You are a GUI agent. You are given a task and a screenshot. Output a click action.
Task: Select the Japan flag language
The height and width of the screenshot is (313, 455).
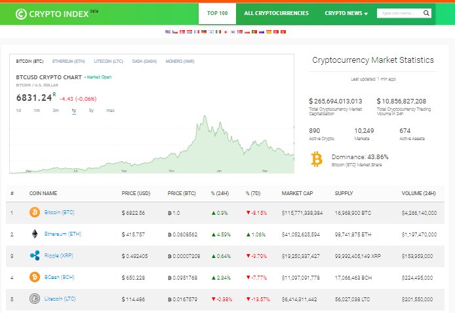(x=226, y=31)
